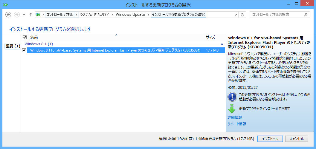Image resolution: width=316 pixels, height=149 pixels.
Task: Open the recent locations dropdown arrow
Action: click(24, 15)
